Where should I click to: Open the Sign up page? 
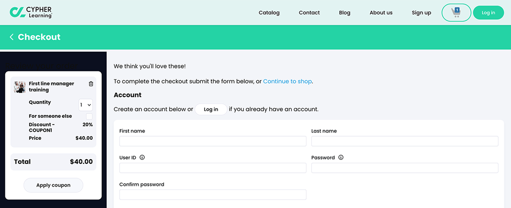coord(421,13)
